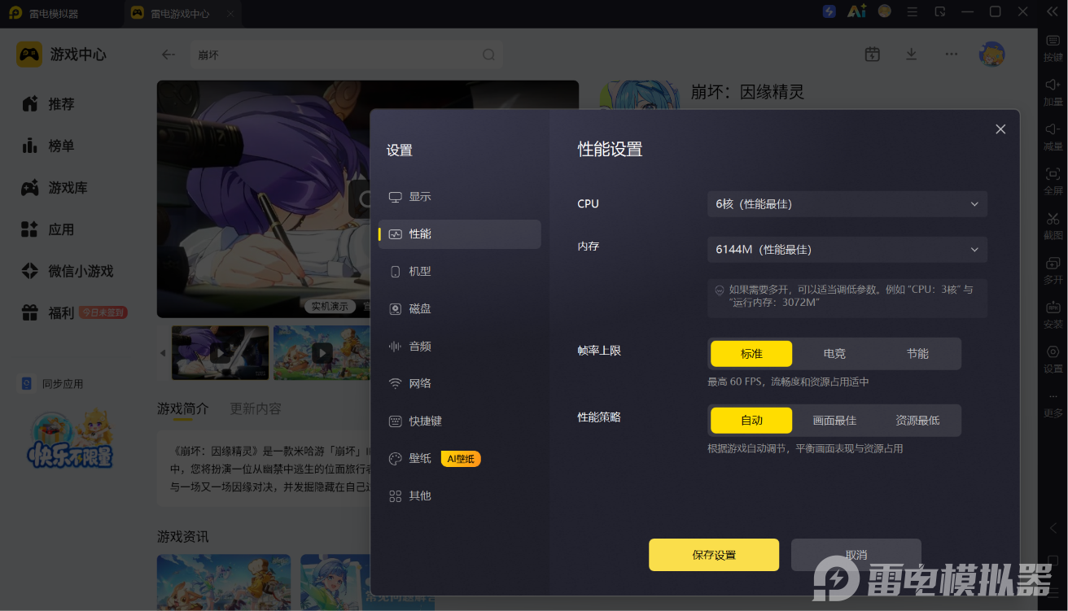Click the window rotate icon in title bar
Image resolution: width=1068 pixels, height=611 pixels.
(940, 11)
